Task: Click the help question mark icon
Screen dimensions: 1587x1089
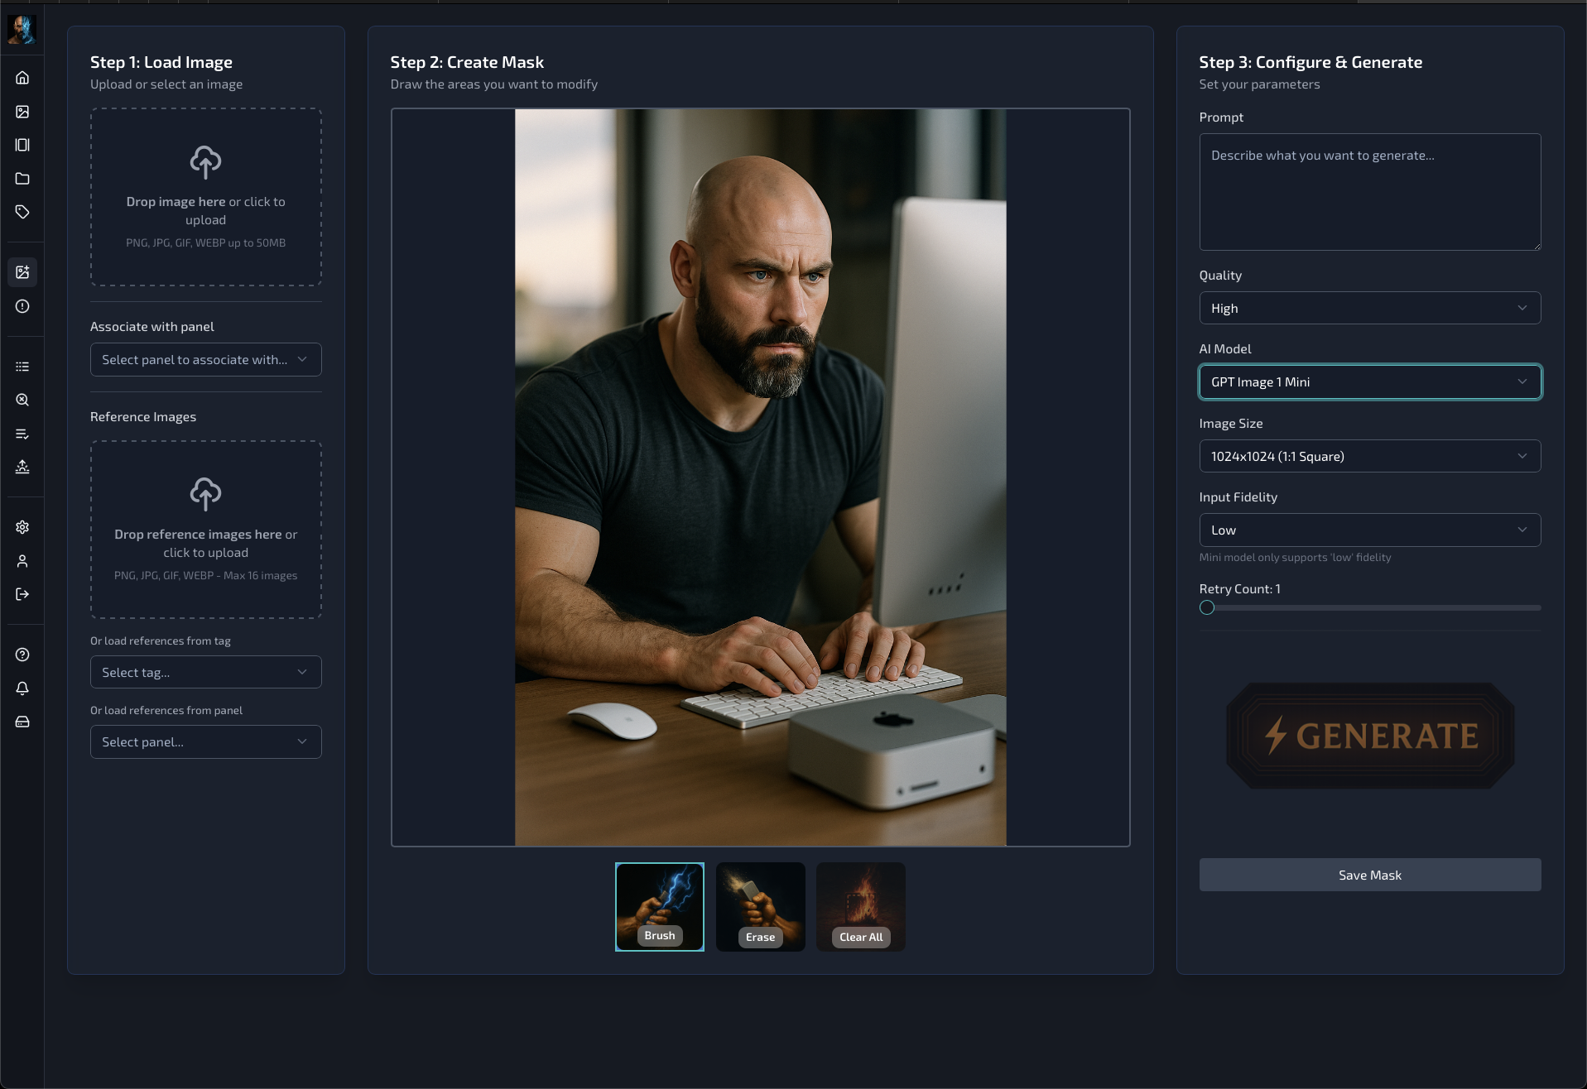Action: 22,655
